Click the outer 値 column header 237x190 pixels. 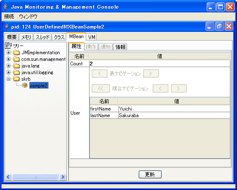160,56
